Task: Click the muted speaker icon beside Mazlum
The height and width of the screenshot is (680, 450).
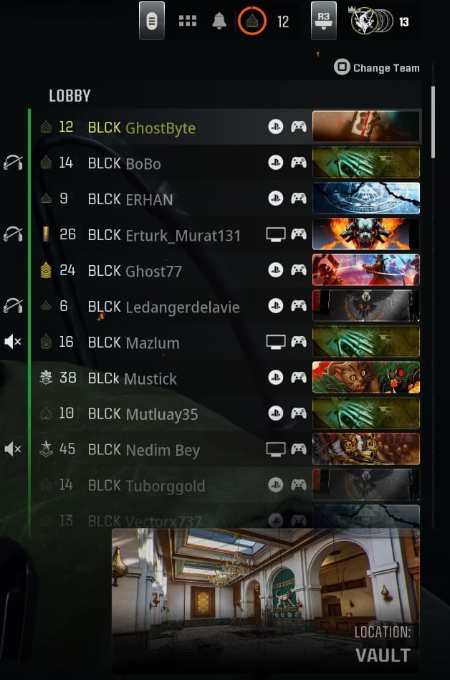Action: tap(13, 342)
